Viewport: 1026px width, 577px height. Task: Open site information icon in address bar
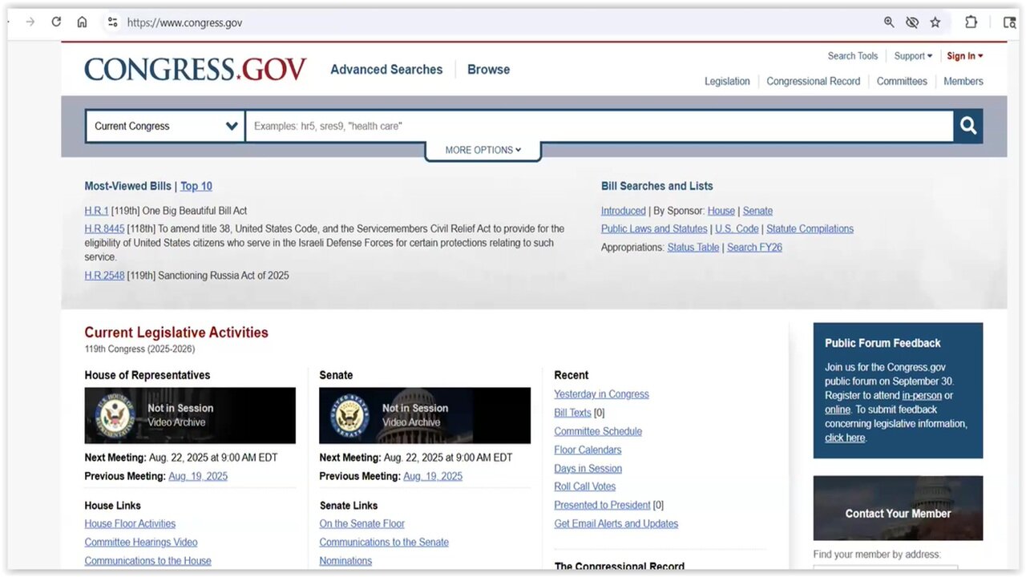(113, 22)
